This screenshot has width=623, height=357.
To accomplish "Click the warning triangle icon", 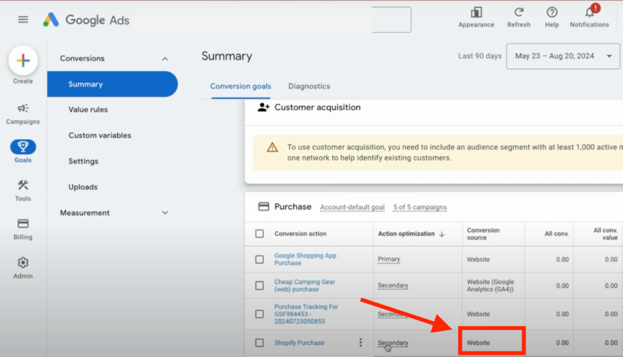I will click(272, 147).
